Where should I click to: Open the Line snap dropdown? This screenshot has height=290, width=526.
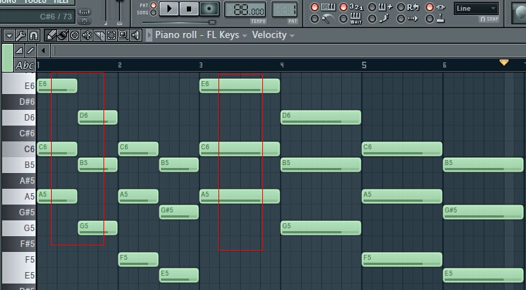click(476, 9)
